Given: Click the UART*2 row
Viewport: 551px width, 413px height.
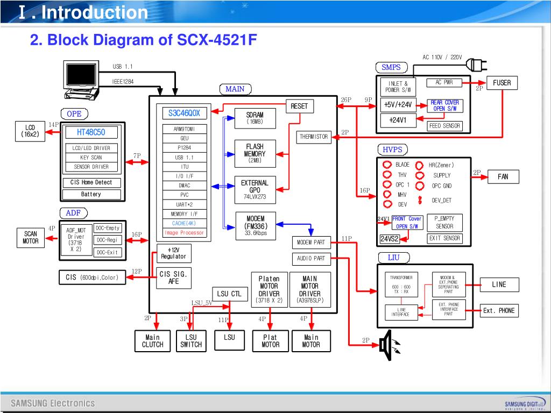Looking at the screenshot, I should [x=185, y=204].
